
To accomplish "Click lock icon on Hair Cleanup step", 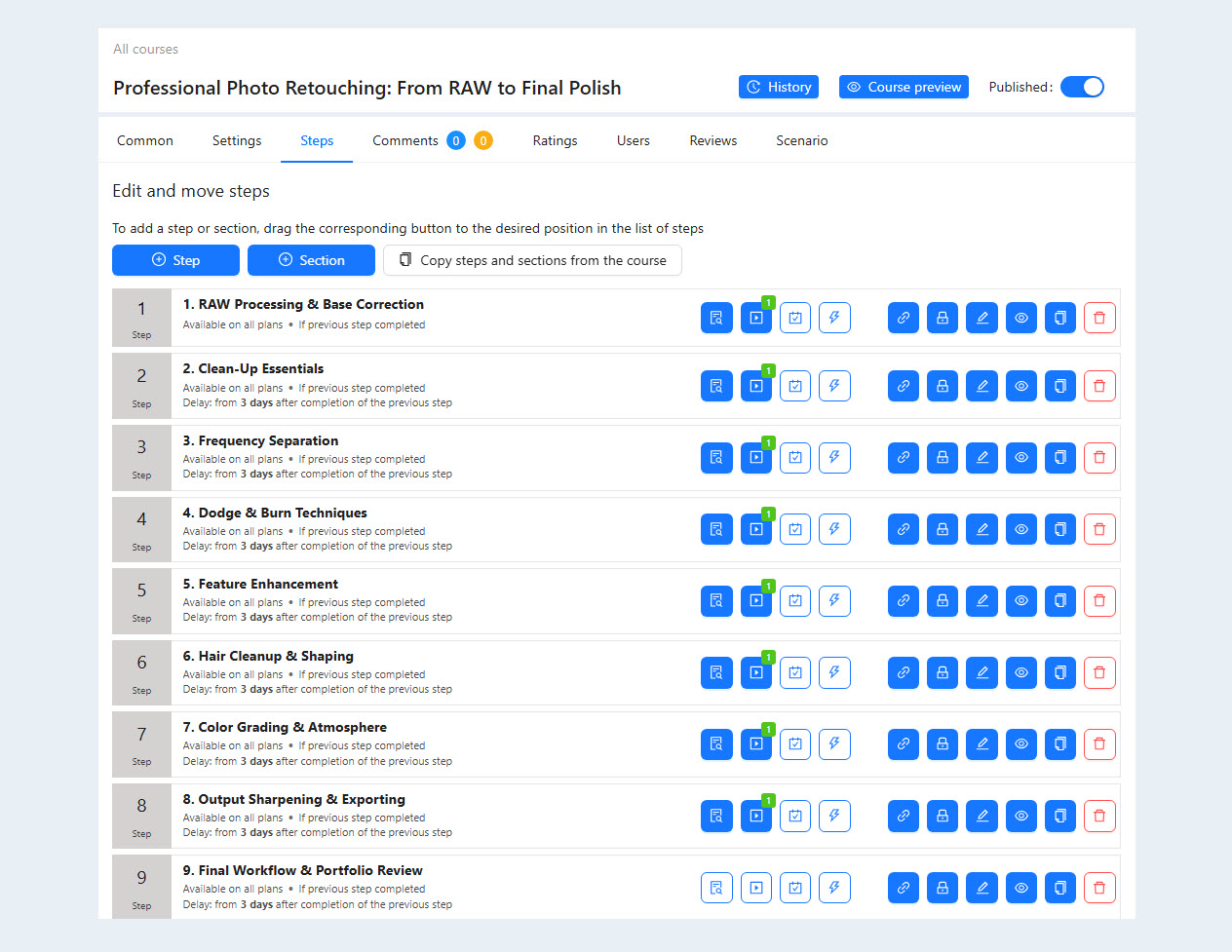I will point(943,672).
